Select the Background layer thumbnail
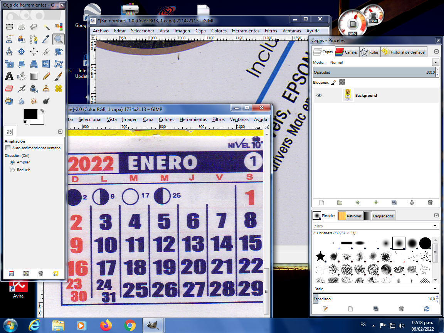This screenshot has width=444, height=333. (348, 95)
